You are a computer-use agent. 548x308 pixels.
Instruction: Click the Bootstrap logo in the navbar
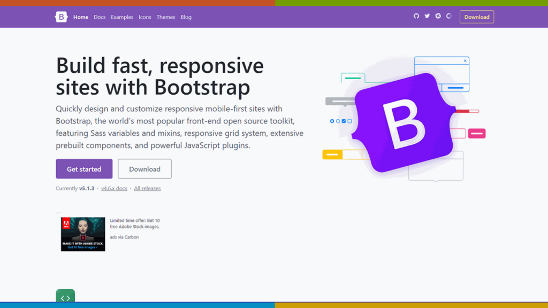[61, 17]
